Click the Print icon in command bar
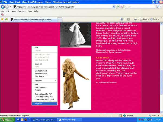The image size is (163, 122). click(135, 19)
